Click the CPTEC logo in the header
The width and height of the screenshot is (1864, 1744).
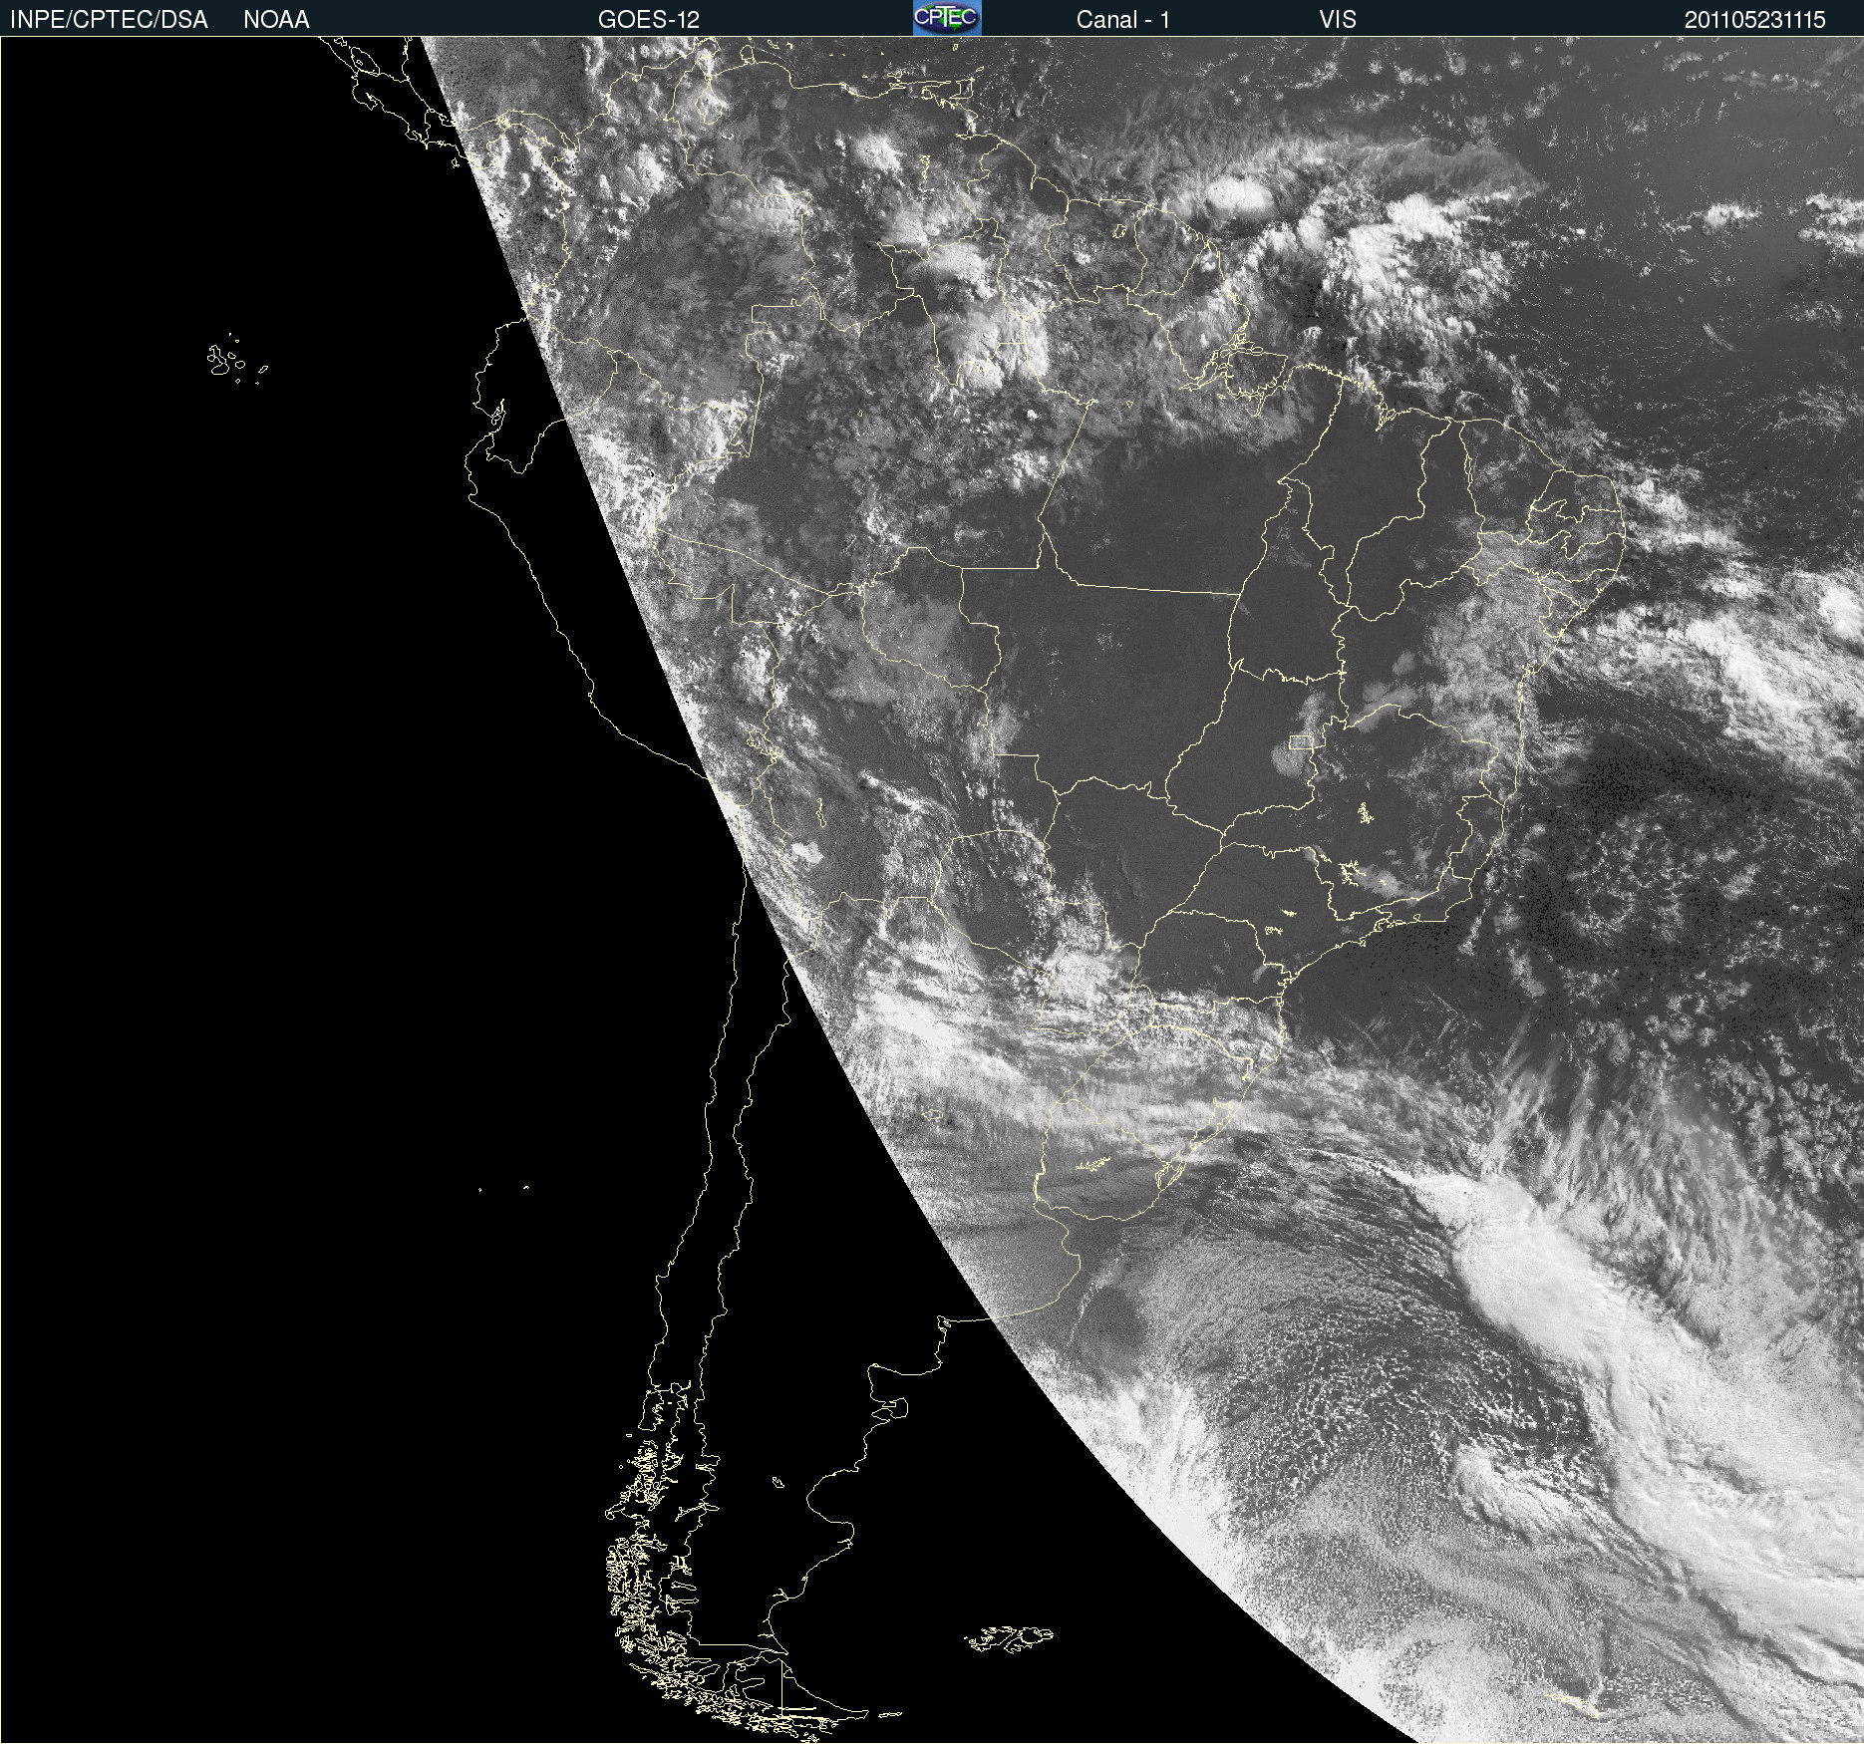click(947, 18)
